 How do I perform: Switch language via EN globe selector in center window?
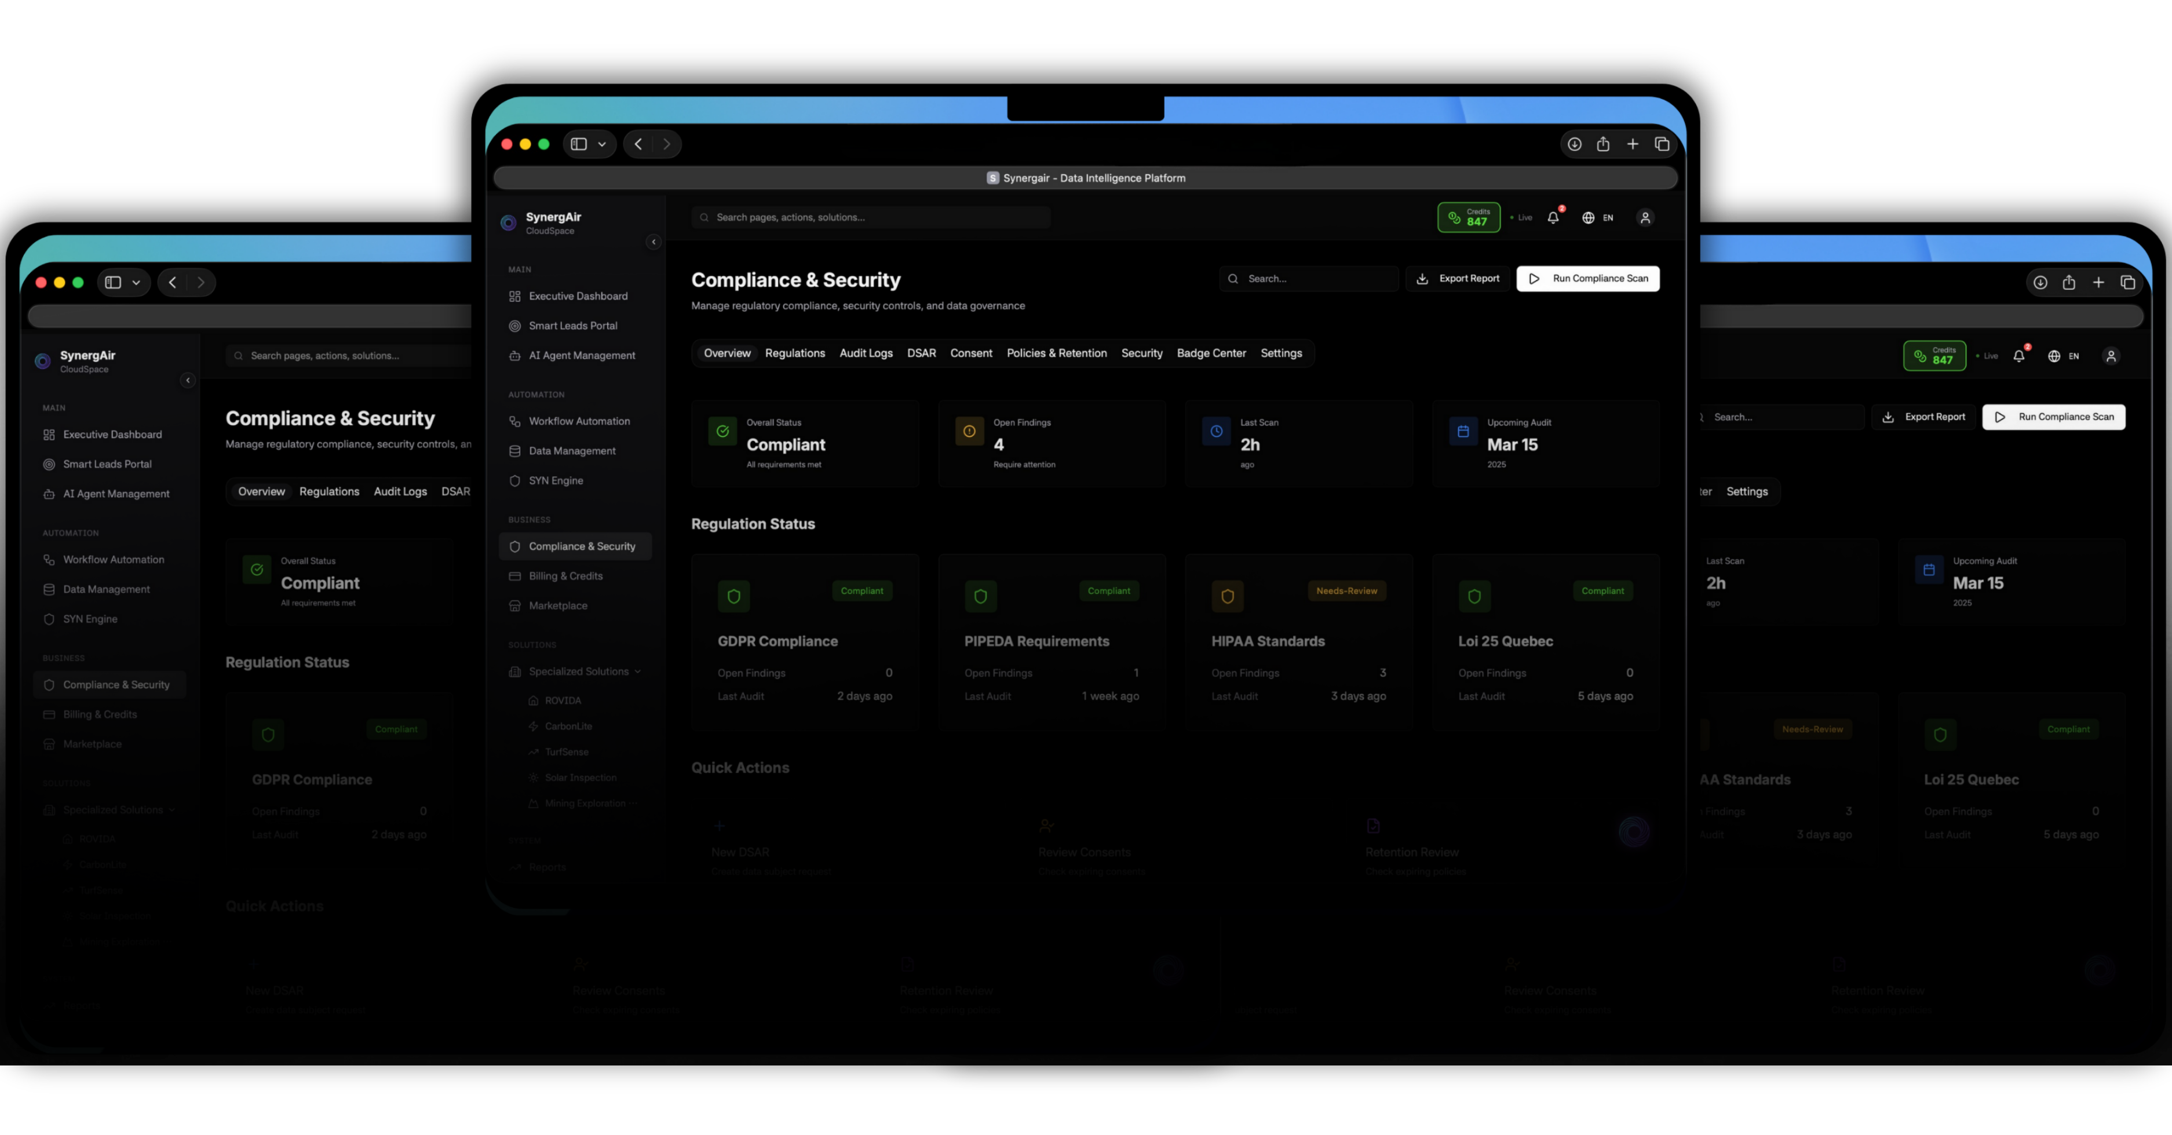(1598, 217)
